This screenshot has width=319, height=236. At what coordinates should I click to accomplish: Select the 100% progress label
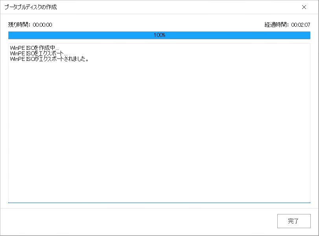pos(160,35)
